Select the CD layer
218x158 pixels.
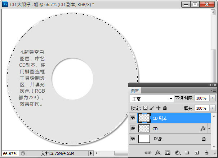173,128
